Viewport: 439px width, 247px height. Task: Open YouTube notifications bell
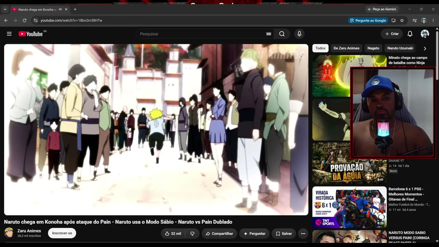pos(410,34)
